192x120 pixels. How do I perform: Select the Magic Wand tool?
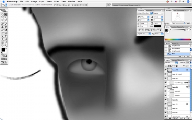click(6, 18)
